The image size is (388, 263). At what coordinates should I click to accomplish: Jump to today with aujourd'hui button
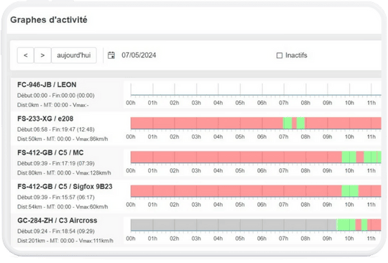tap(74, 55)
